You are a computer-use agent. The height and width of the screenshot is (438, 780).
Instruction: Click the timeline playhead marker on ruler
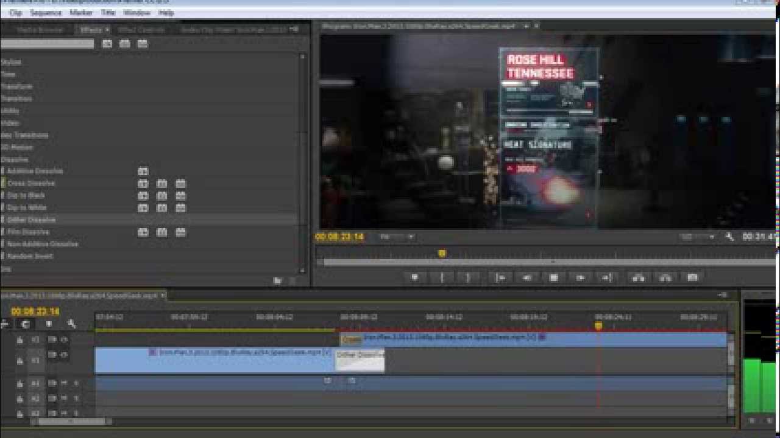(x=598, y=325)
